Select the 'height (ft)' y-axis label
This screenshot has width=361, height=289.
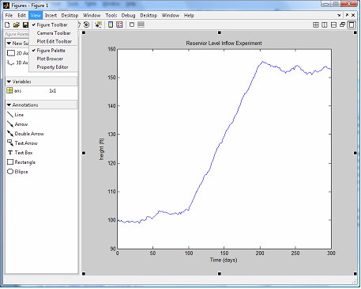(x=102, y=149)
